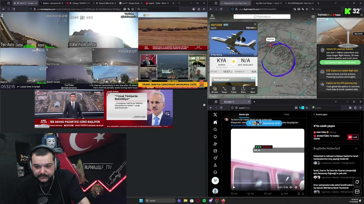List all tabs dropdown in X browser

[336, 102]
